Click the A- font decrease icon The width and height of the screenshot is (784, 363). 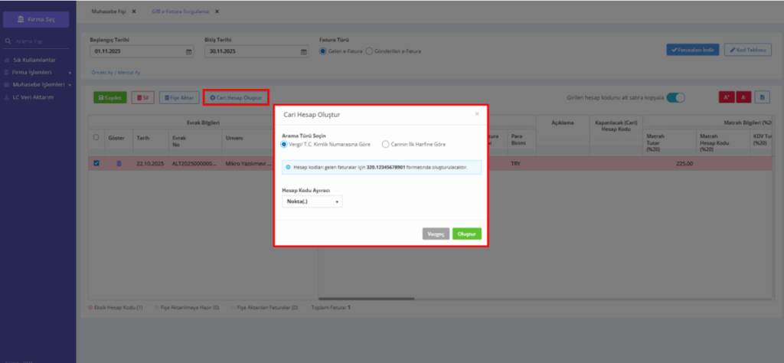point(743,97)
